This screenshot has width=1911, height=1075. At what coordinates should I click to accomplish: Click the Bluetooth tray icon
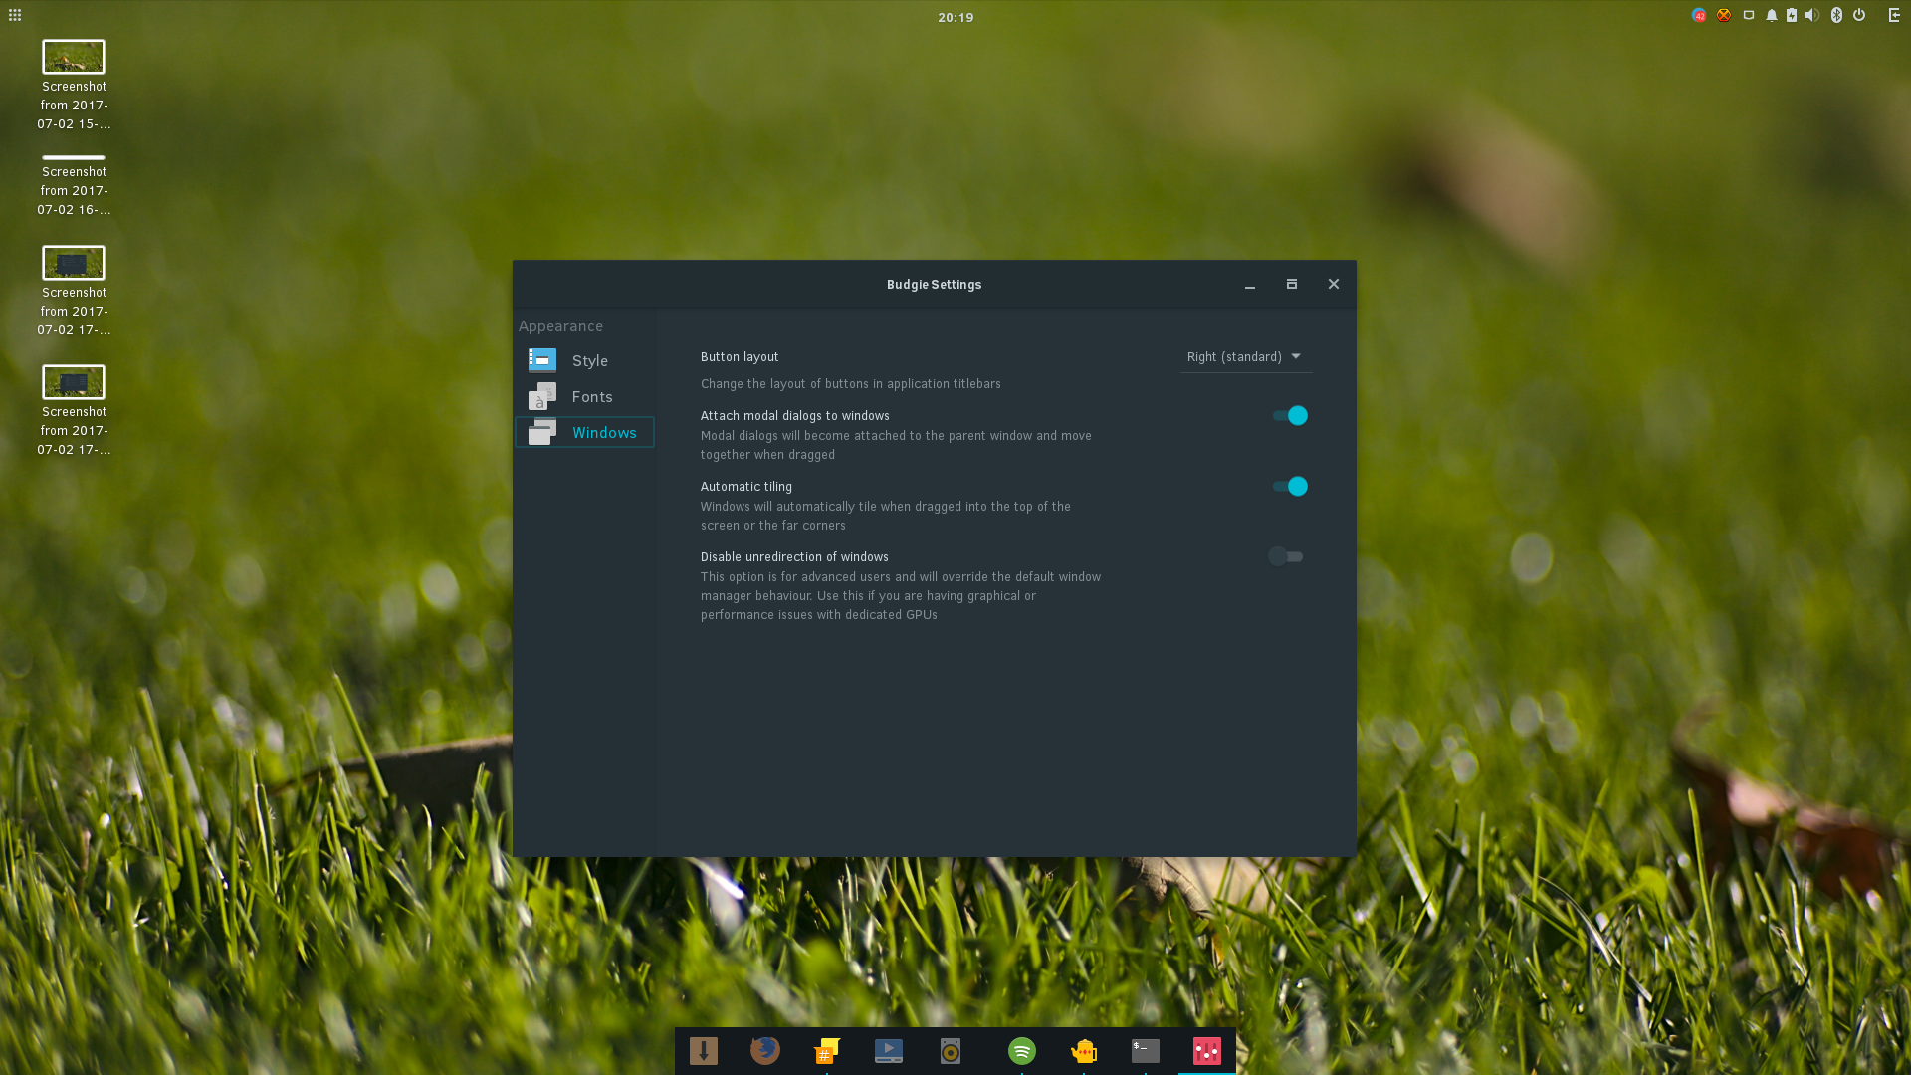click(x=1836, y=15)
